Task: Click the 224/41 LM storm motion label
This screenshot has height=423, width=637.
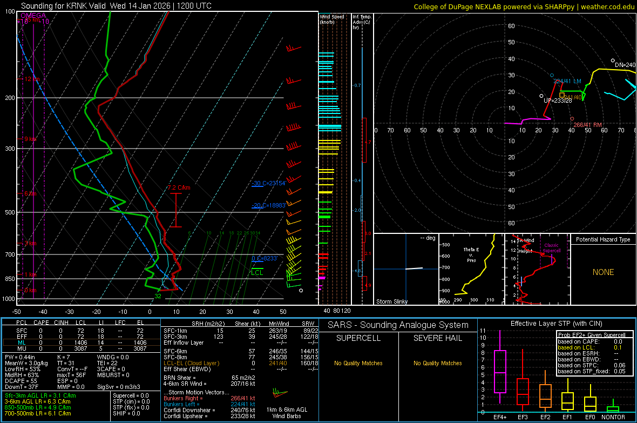Action: (x=567, y=82)
